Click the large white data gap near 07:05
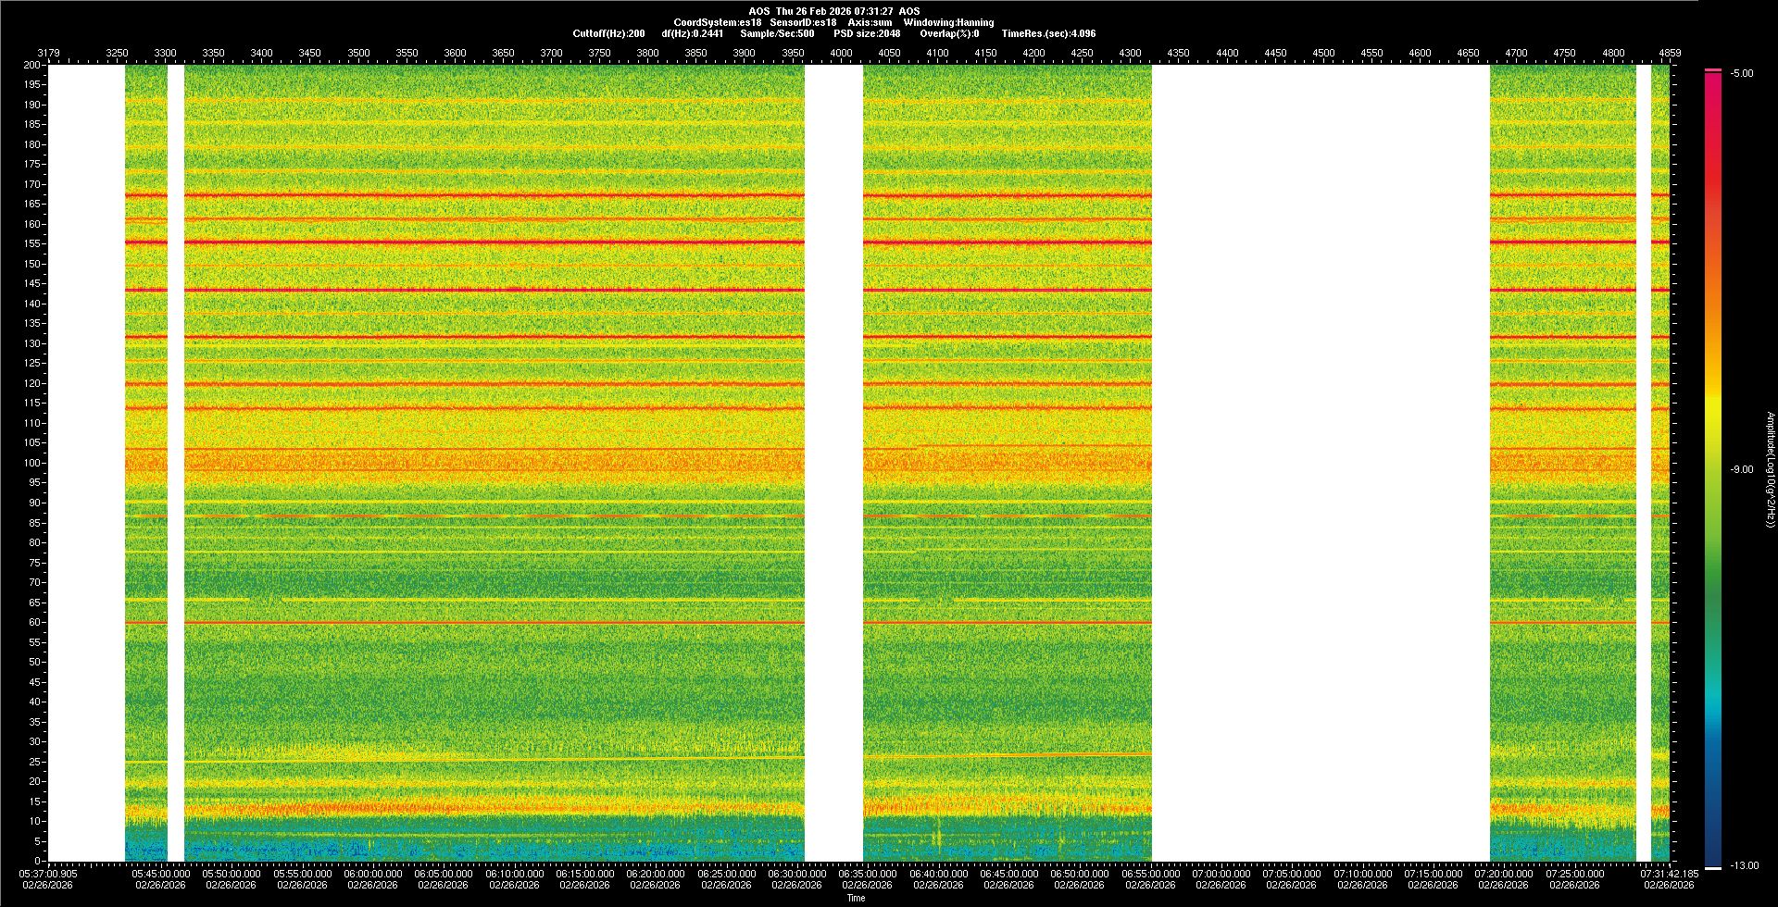 [x=1320, y=463]
